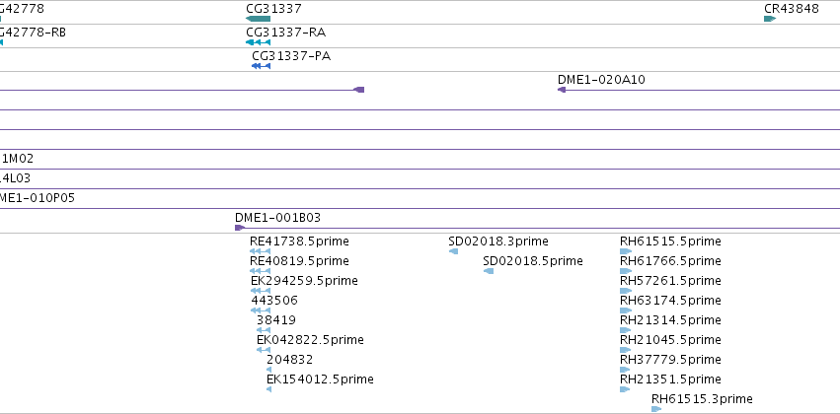Image resolution: width=840 pixels, height=414 pixels.
Task: Click the 443506 alignment glyph
Action: (261, 310)
